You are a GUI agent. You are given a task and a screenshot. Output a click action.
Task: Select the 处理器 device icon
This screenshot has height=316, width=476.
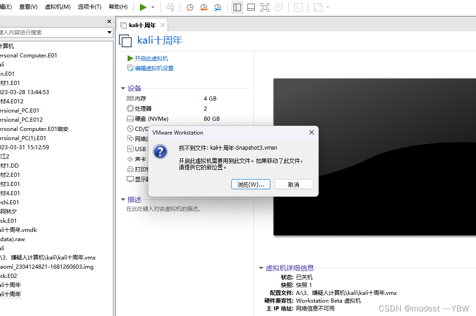pyautogui.click(x=130, y=108)
